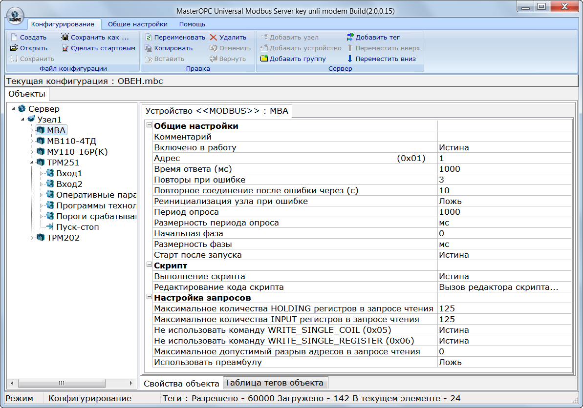Viewport: 583px width, 408px height.
Task: Expand the MB110-4ТД device node
Action: (x=32, y=141)
